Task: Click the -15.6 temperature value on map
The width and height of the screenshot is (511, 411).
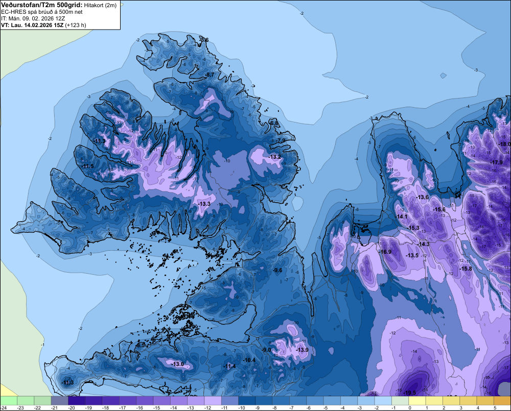Action: coord(439,210)
